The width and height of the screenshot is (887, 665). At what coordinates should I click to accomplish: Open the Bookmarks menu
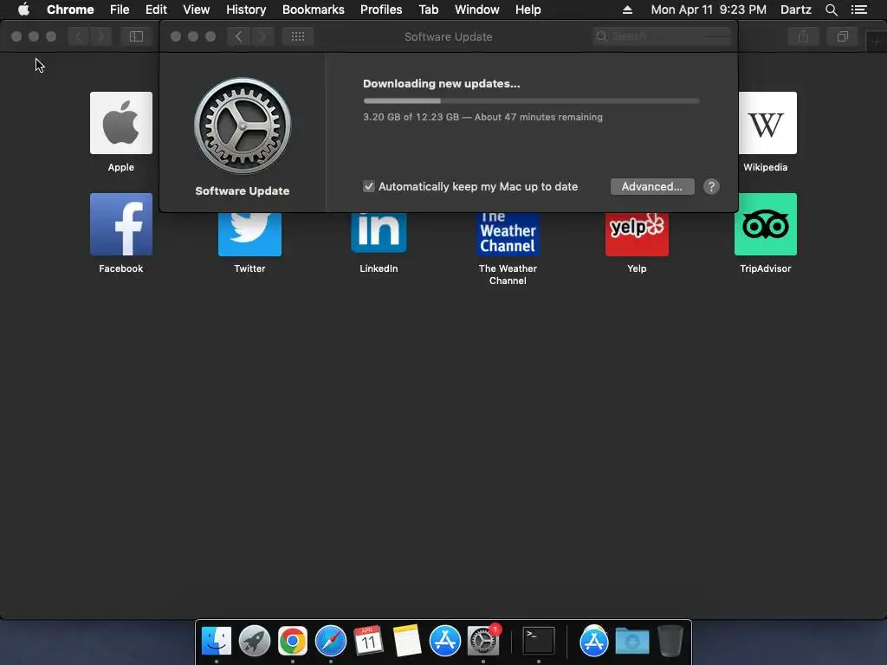(314, 10)
